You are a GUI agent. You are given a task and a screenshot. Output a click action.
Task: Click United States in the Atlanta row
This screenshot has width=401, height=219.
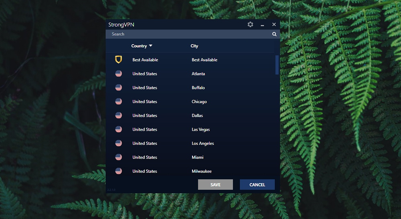pyautogui.click(x=145, y=74)
